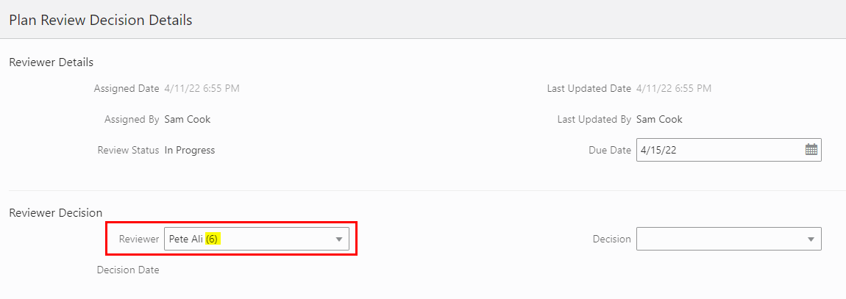Expand the Decision dropdown arrow
Image resolution: width=846 pixels, height=299 pixels.
coord(811,239)
